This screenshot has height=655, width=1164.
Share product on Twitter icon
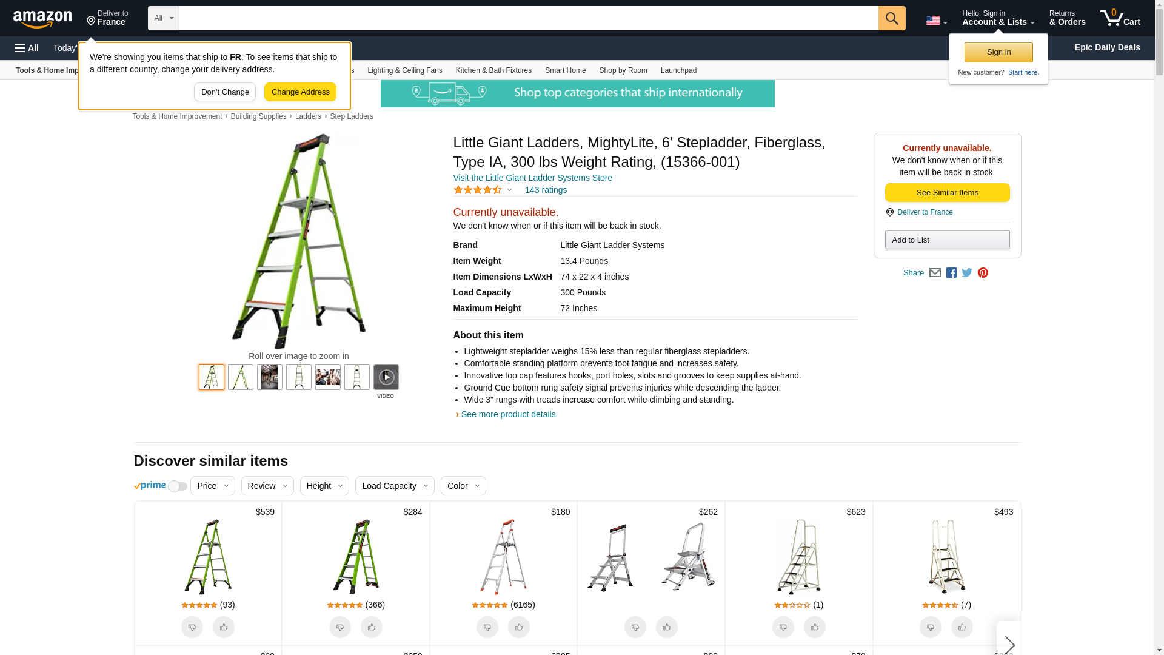point(967,273)
